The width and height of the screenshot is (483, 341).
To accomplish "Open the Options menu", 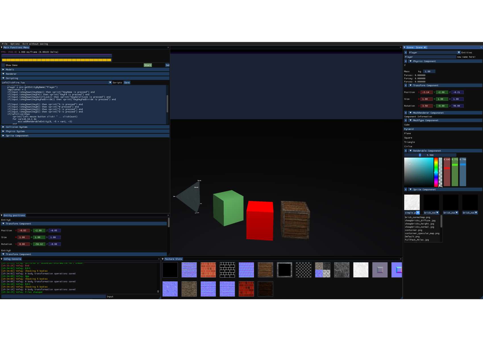I will (15, 44).
